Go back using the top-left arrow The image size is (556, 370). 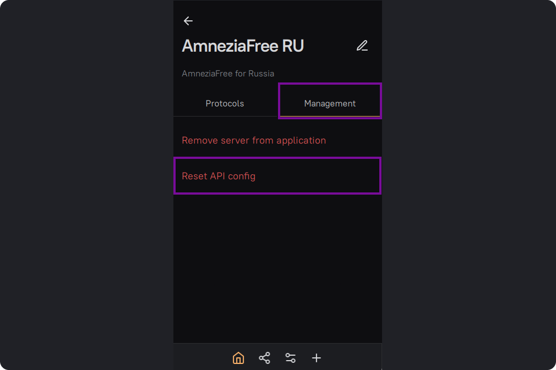188,21
